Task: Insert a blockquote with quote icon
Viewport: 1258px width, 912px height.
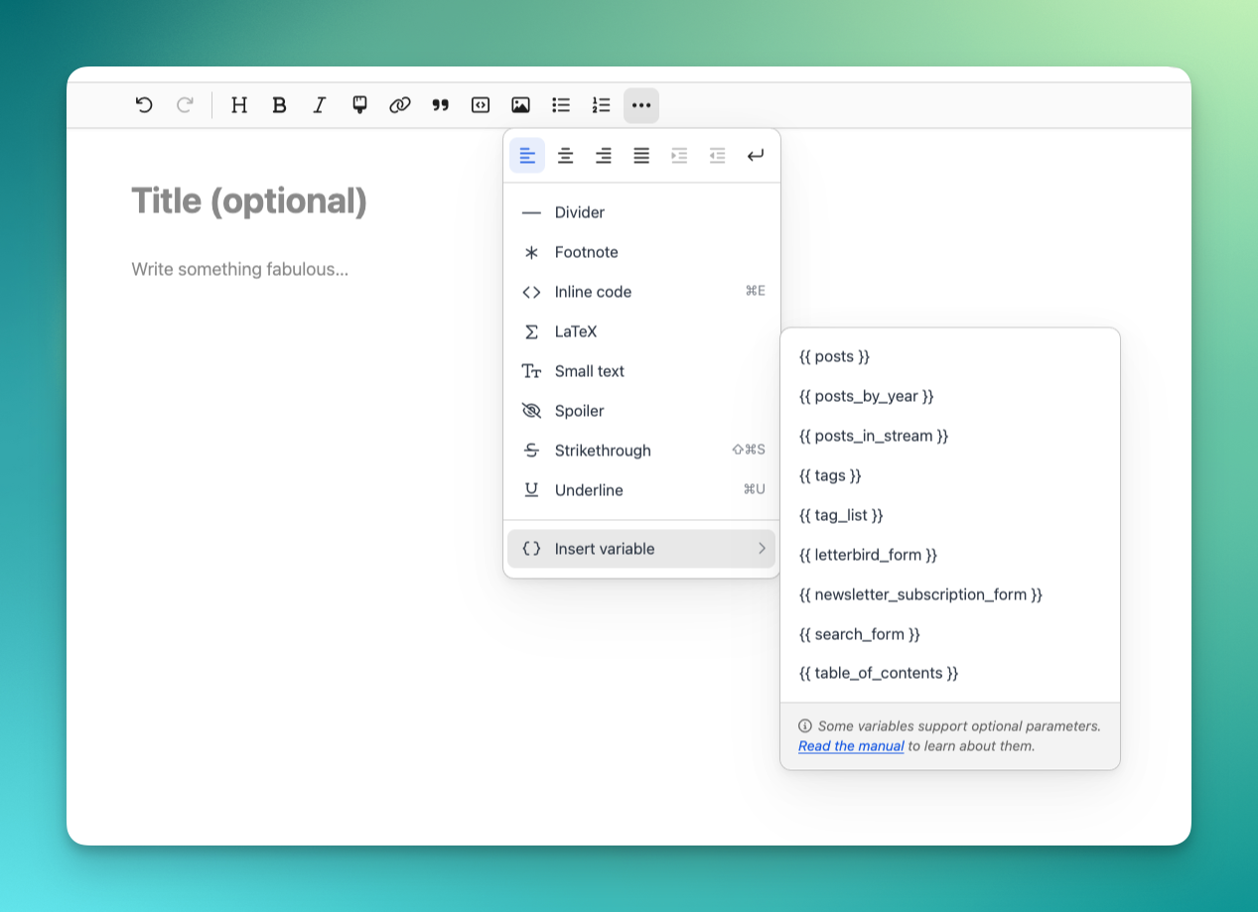Action: (x=441, y=105)
